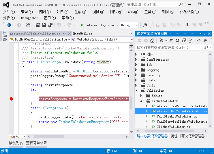Click Collapse All icon in Solution Explorer
The height and width of the screenshot is (154, 214).
(x=184, y=41)
